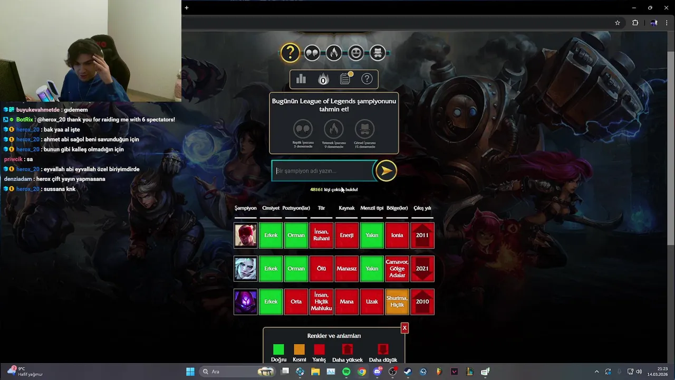This screenshot has height=380, width=675.
Task: Click the red Yanlış legend swatch
Action: pos(319,349)
